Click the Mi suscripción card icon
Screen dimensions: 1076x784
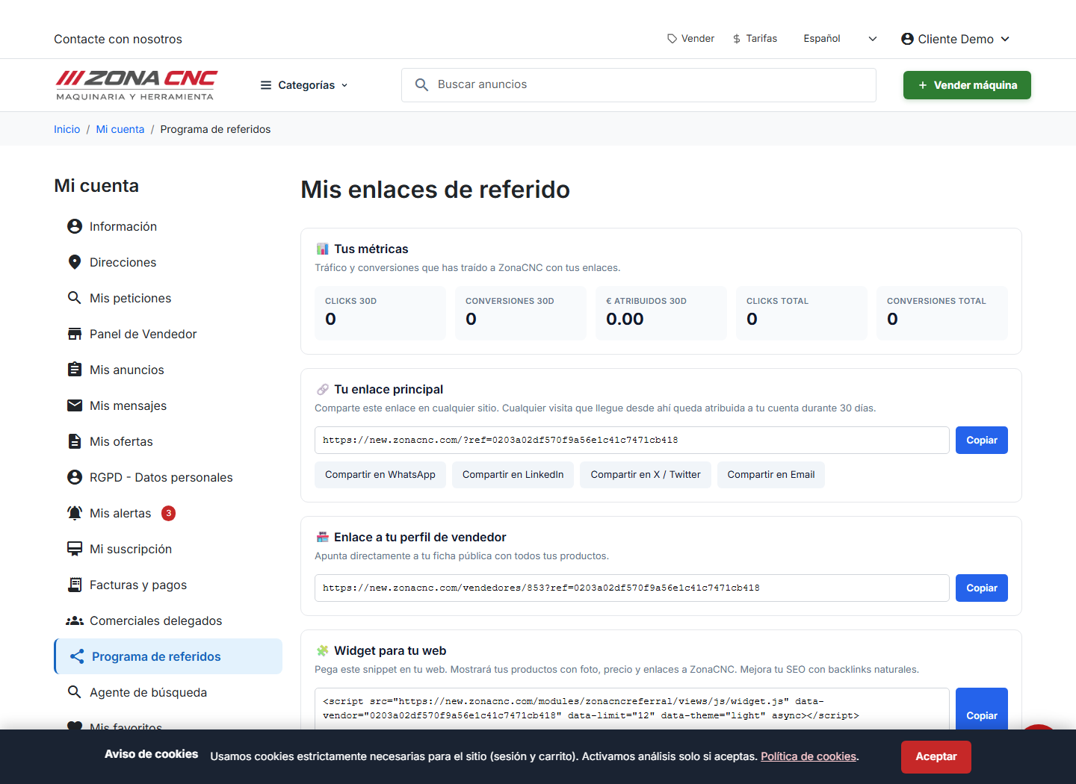[75, 549]
